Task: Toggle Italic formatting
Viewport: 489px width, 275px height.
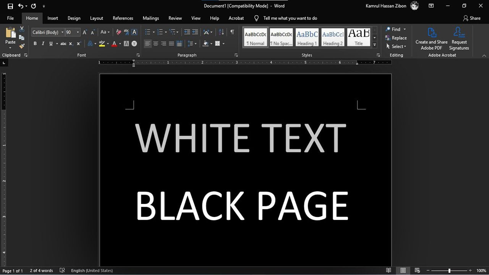Action: tap(43, 44)
